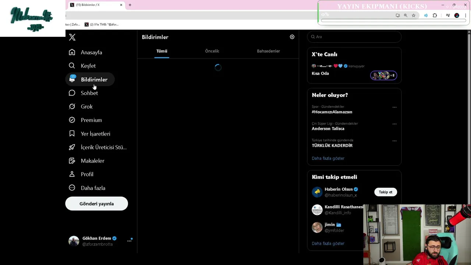Click the live space participants avatars +8
The image size is (471, 265).
coord(383,75)
